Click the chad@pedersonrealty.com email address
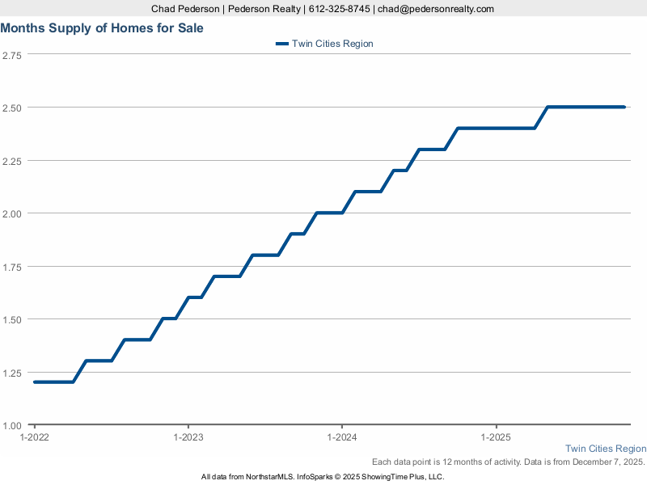The width and height of the screenshot is (647, 485). (x=437, y=9)
